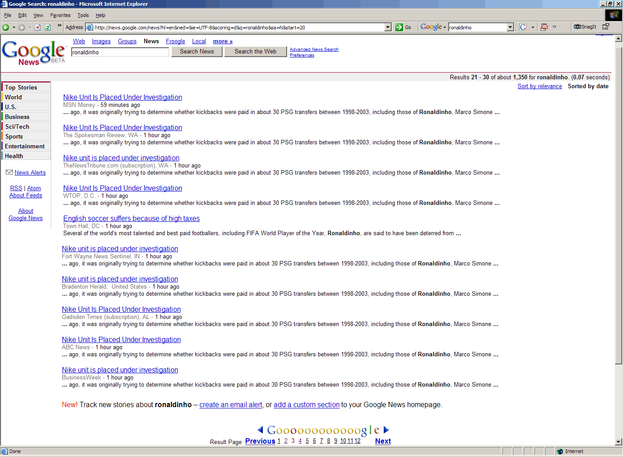Click the Back navigation arrow icon

6,27
